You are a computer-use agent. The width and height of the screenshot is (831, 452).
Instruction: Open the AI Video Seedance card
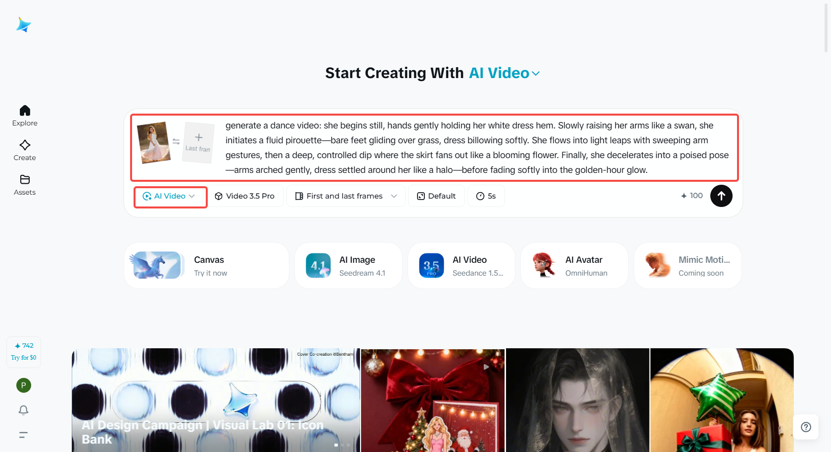point(462,265)
